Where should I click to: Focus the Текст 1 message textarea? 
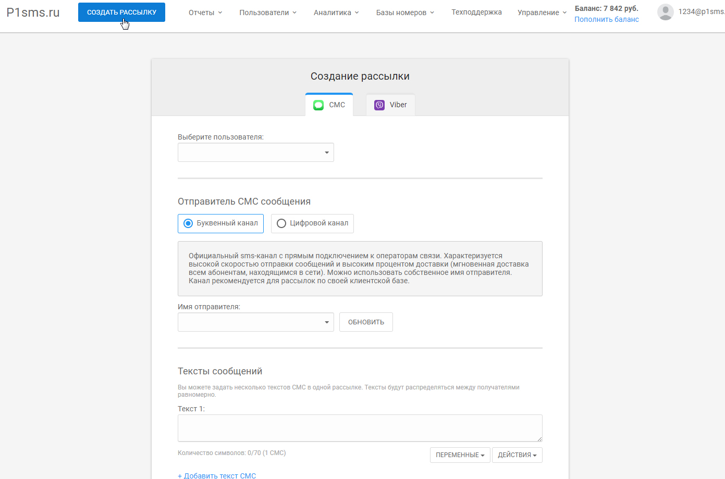[360, 428]
